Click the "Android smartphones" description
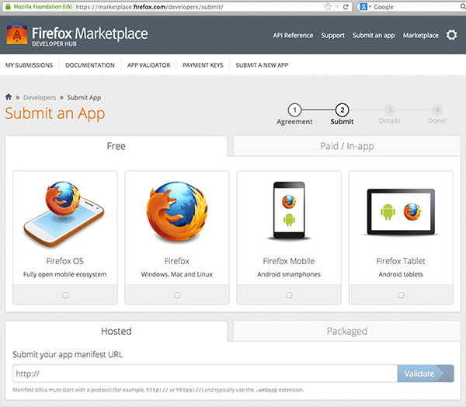Screen dimensions: 466x407 (x=289, y=274)
